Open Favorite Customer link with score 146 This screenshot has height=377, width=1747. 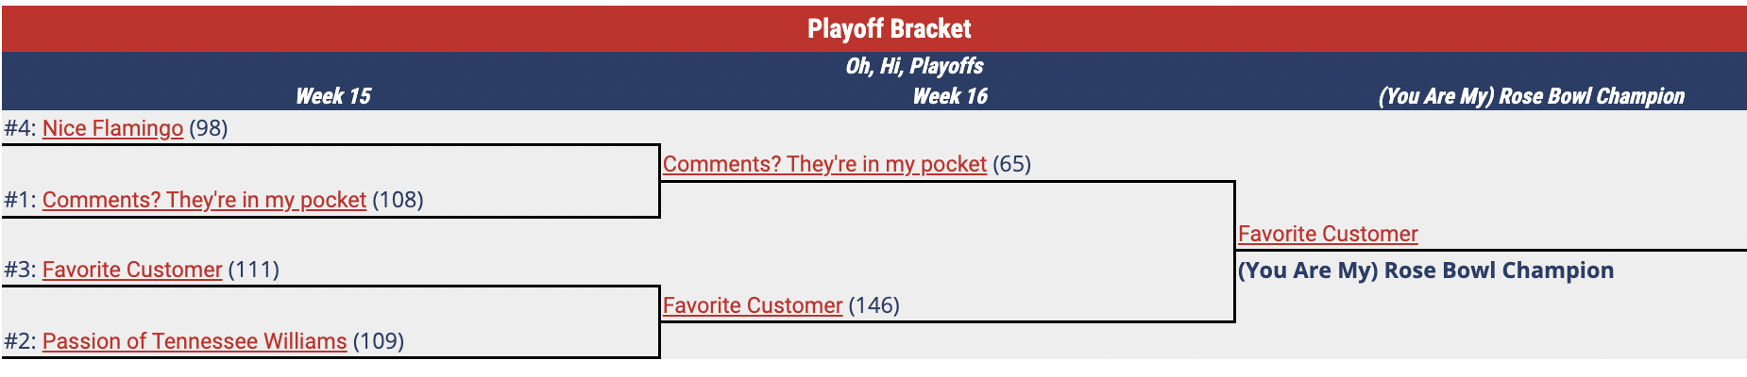click(753, 305)
